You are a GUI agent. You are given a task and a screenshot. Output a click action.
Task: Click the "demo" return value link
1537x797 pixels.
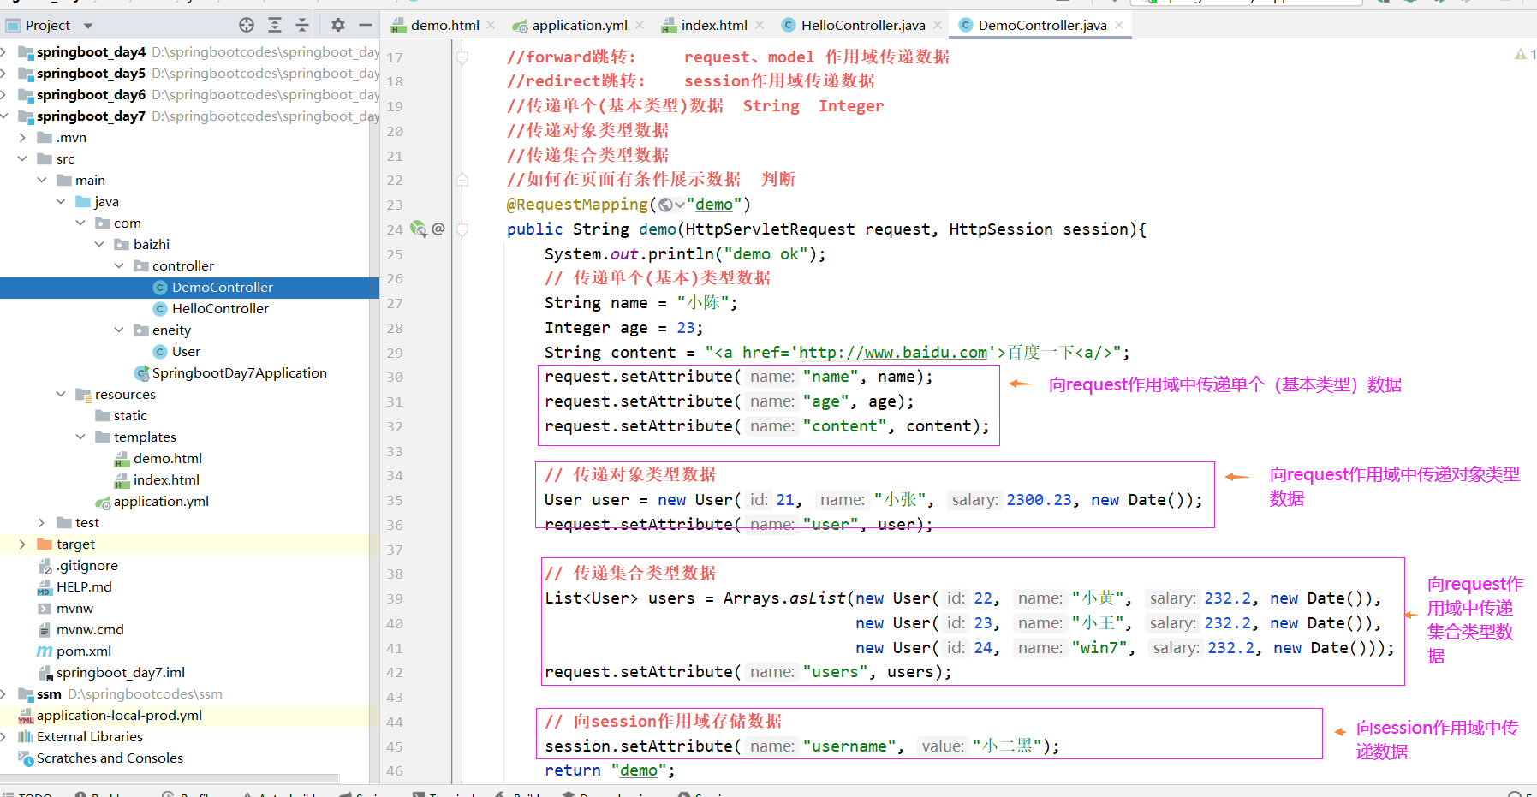(639, 770)
